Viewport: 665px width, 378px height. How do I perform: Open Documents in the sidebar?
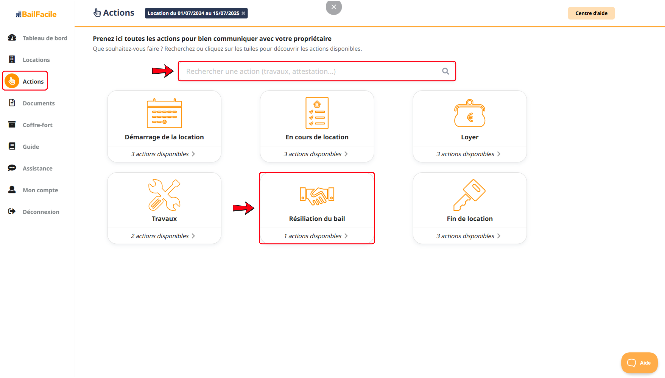point(38,103)
